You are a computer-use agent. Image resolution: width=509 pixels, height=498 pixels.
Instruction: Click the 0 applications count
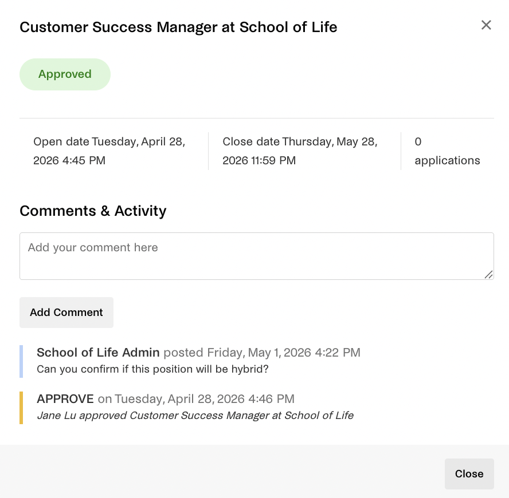[447, 151]
